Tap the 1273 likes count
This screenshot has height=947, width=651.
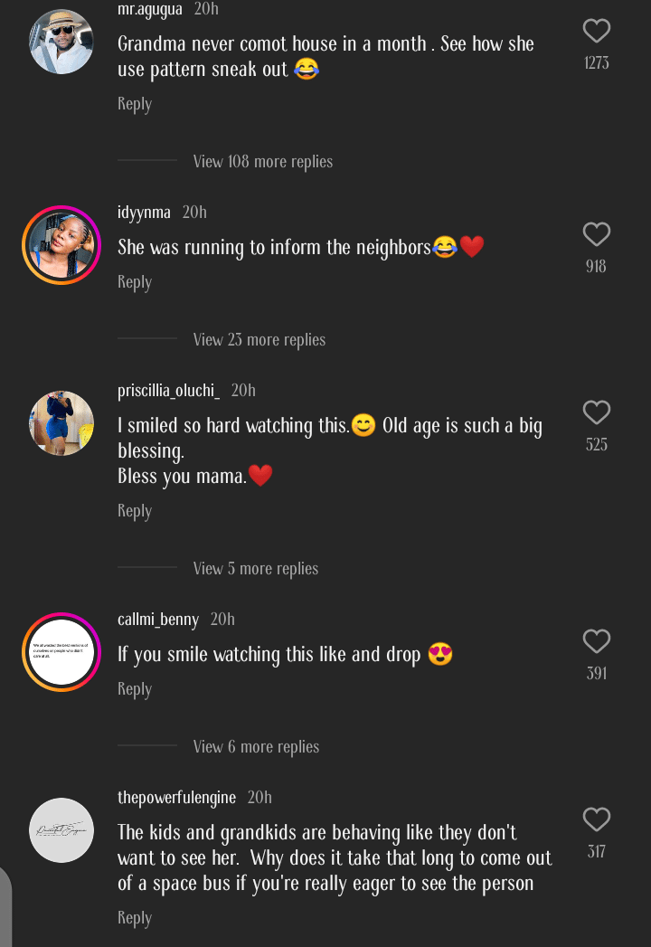pos(597,63)
